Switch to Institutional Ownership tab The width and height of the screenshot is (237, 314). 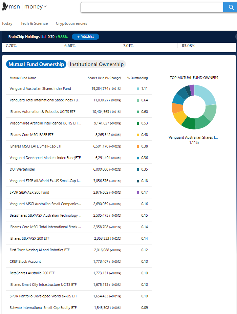[96, 64]
